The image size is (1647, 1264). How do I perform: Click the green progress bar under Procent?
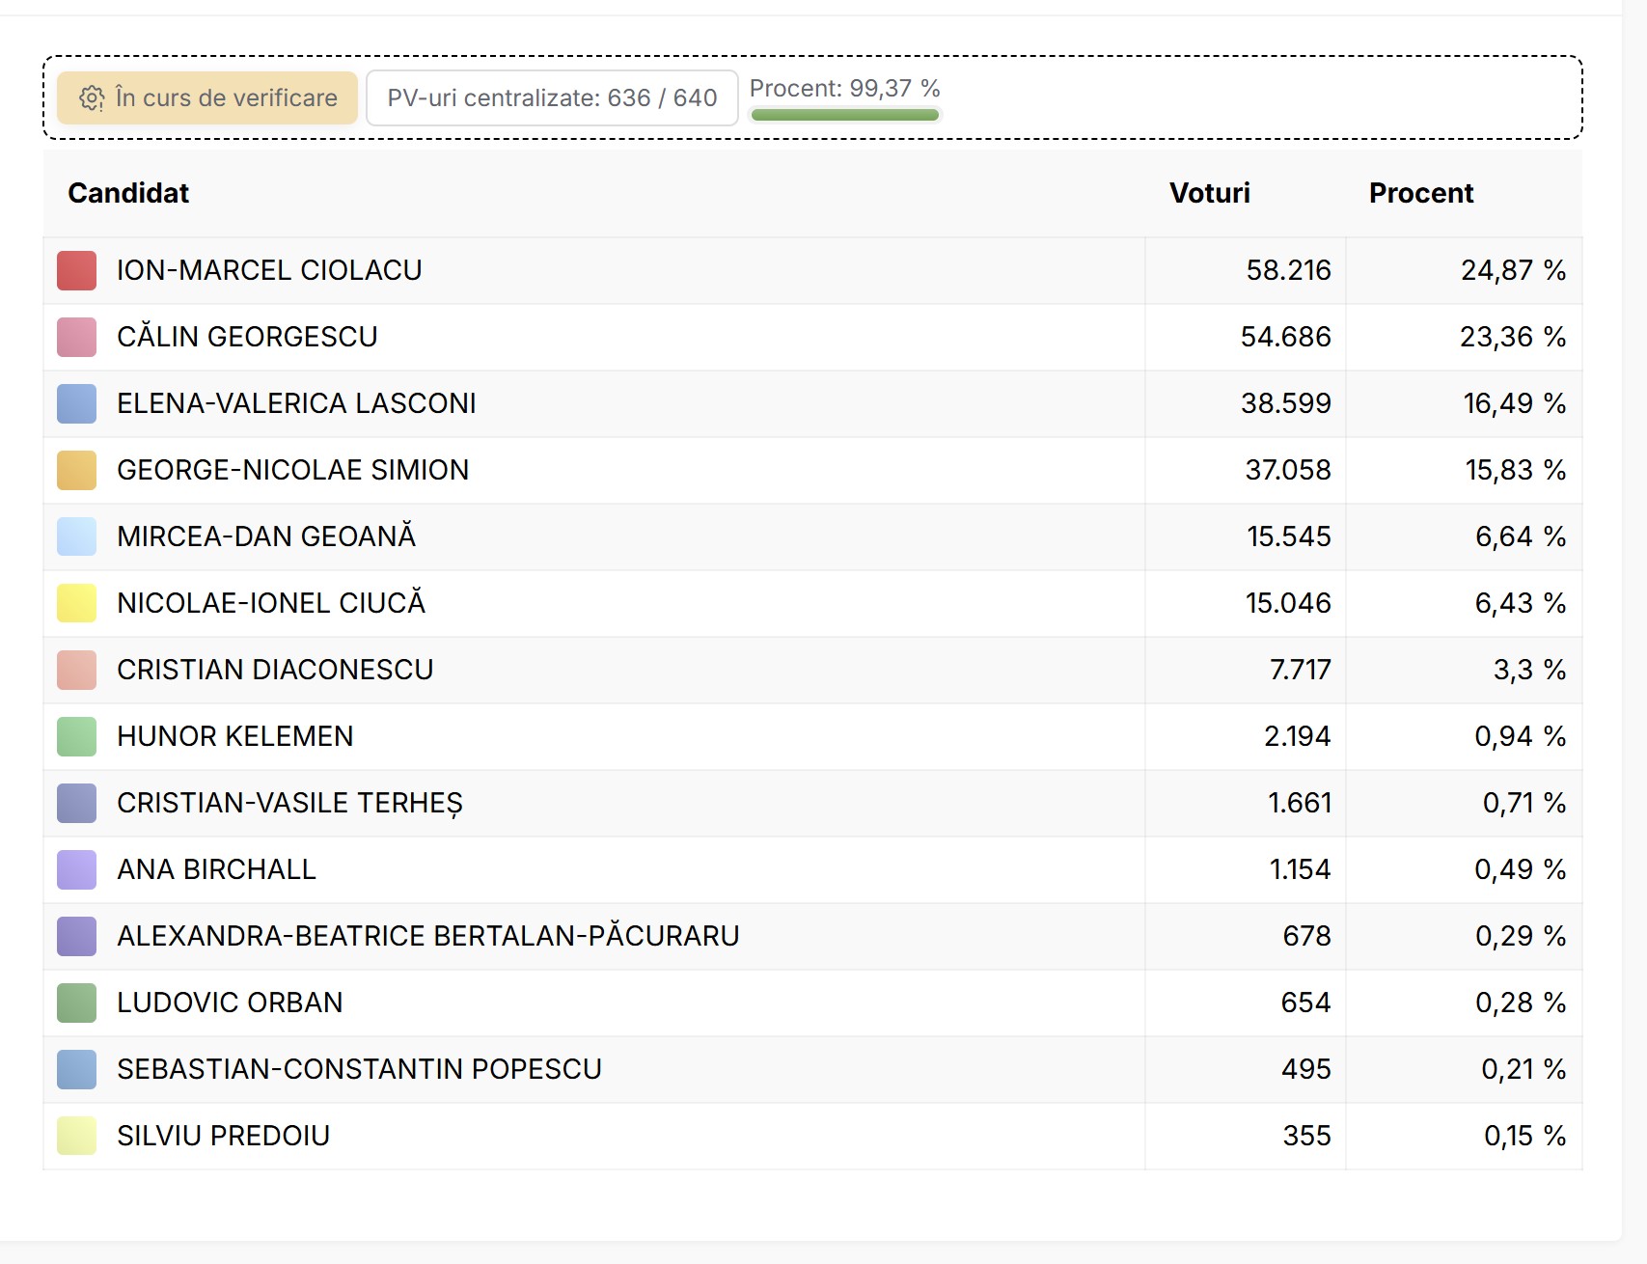pos(844,116)
